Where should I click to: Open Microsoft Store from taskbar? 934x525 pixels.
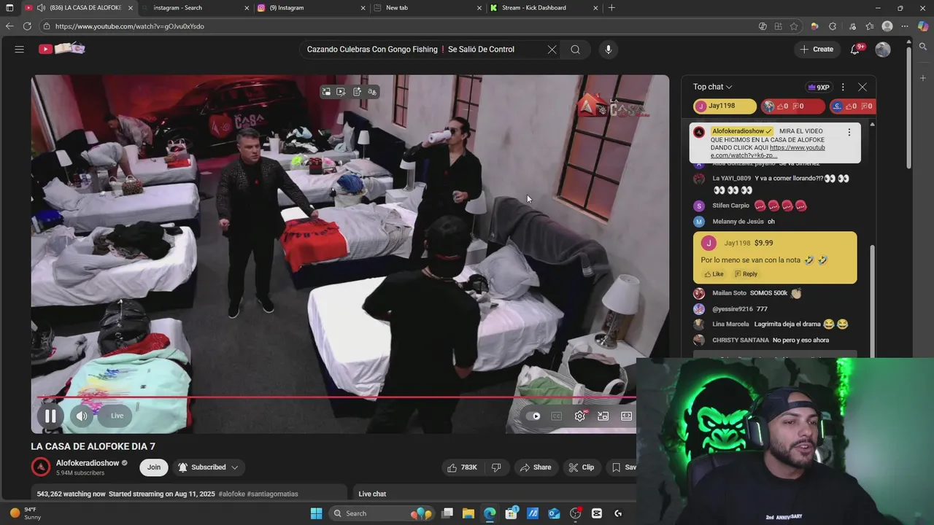click(511, 513)
